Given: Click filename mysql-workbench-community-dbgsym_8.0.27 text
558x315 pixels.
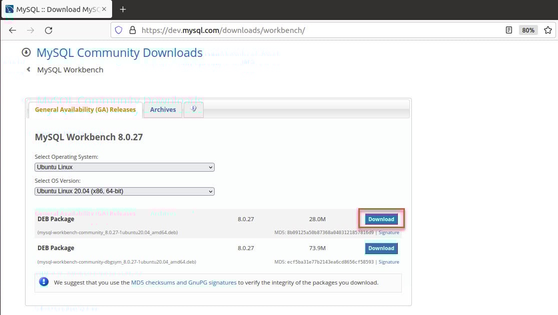Looking at the screenshot, I should pos(117,262).
